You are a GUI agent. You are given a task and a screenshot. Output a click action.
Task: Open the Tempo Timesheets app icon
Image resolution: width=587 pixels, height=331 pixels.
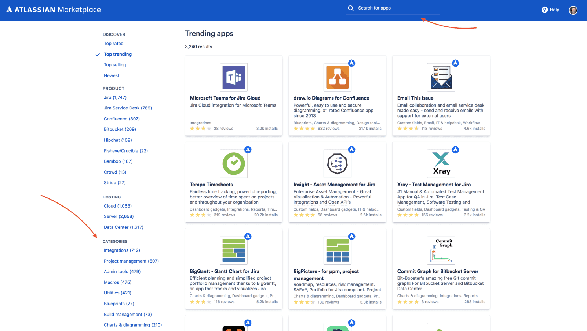[234, 164]
